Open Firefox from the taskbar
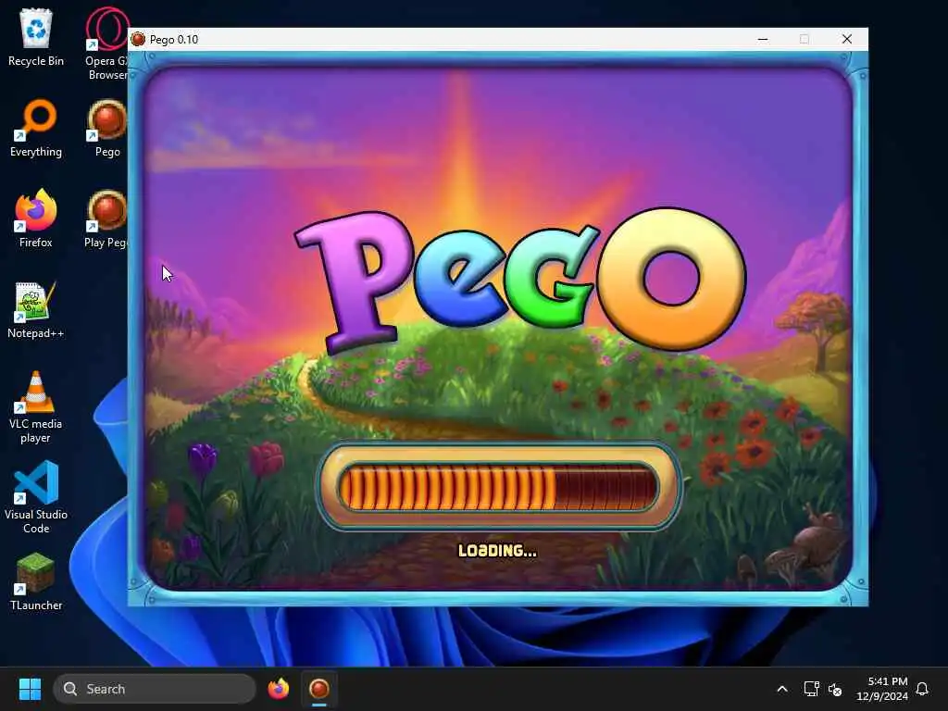Screen dimensions: 948x711 (x=278, y=689)
